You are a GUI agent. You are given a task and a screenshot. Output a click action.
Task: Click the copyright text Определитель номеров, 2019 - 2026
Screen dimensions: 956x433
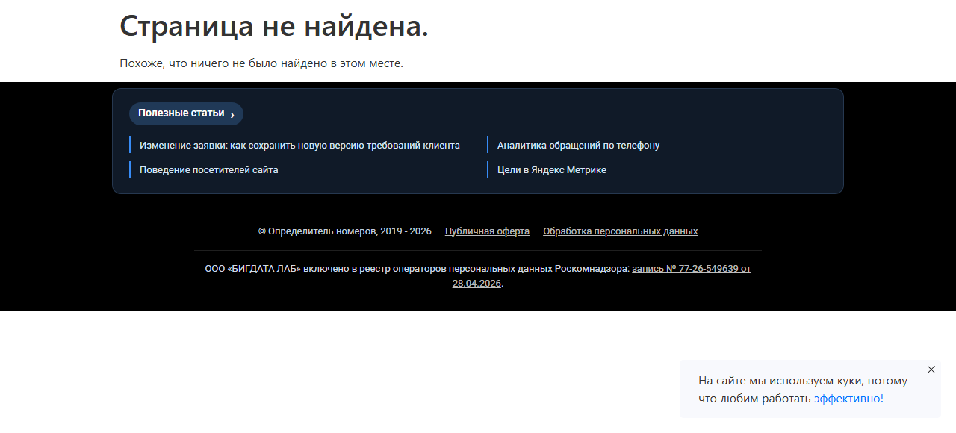[345, 231]
